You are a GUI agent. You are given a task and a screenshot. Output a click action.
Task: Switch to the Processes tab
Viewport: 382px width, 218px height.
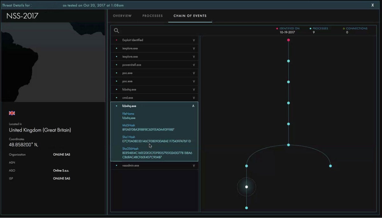[x=152, y=16]
